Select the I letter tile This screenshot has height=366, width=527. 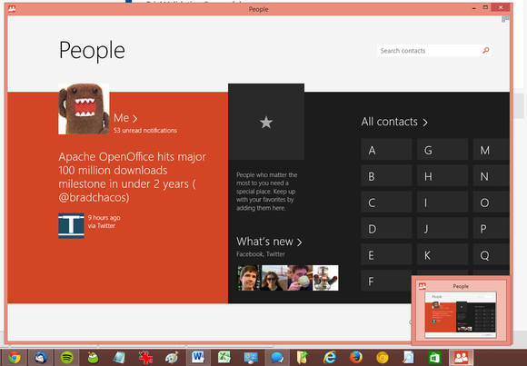(442, 202)
